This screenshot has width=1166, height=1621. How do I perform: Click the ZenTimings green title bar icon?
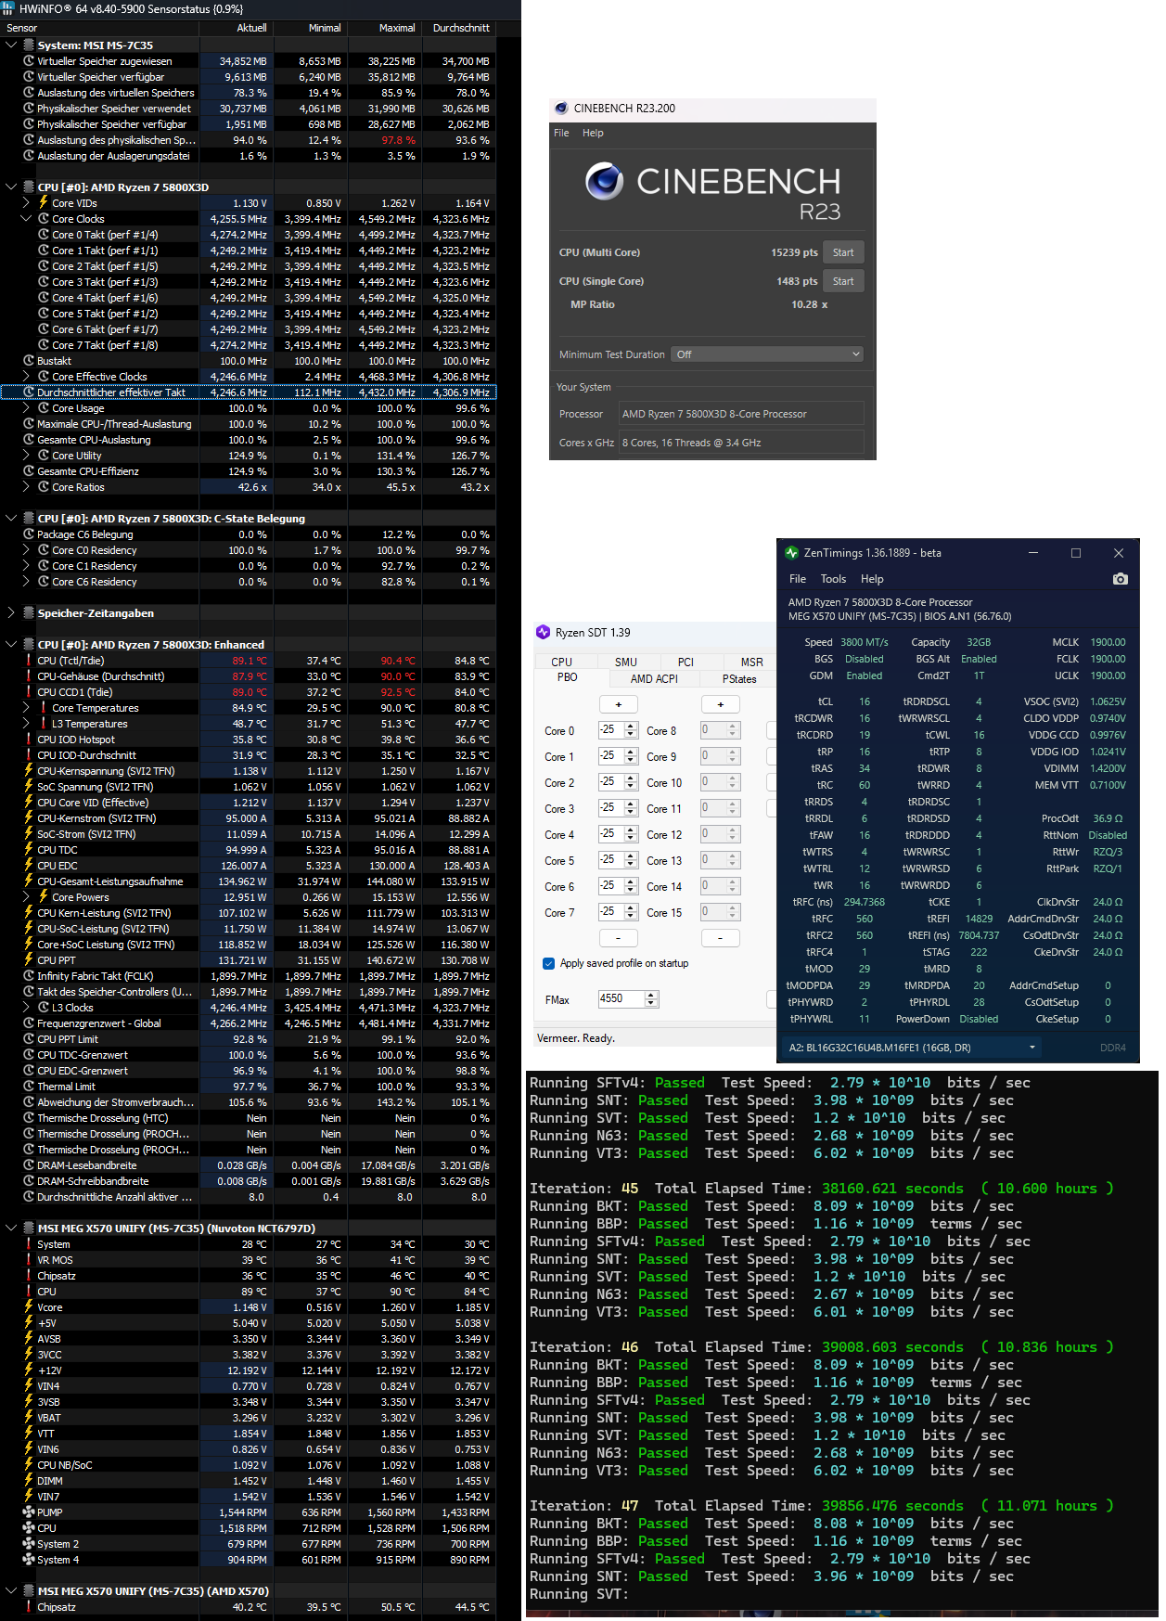tap(791, 553)
